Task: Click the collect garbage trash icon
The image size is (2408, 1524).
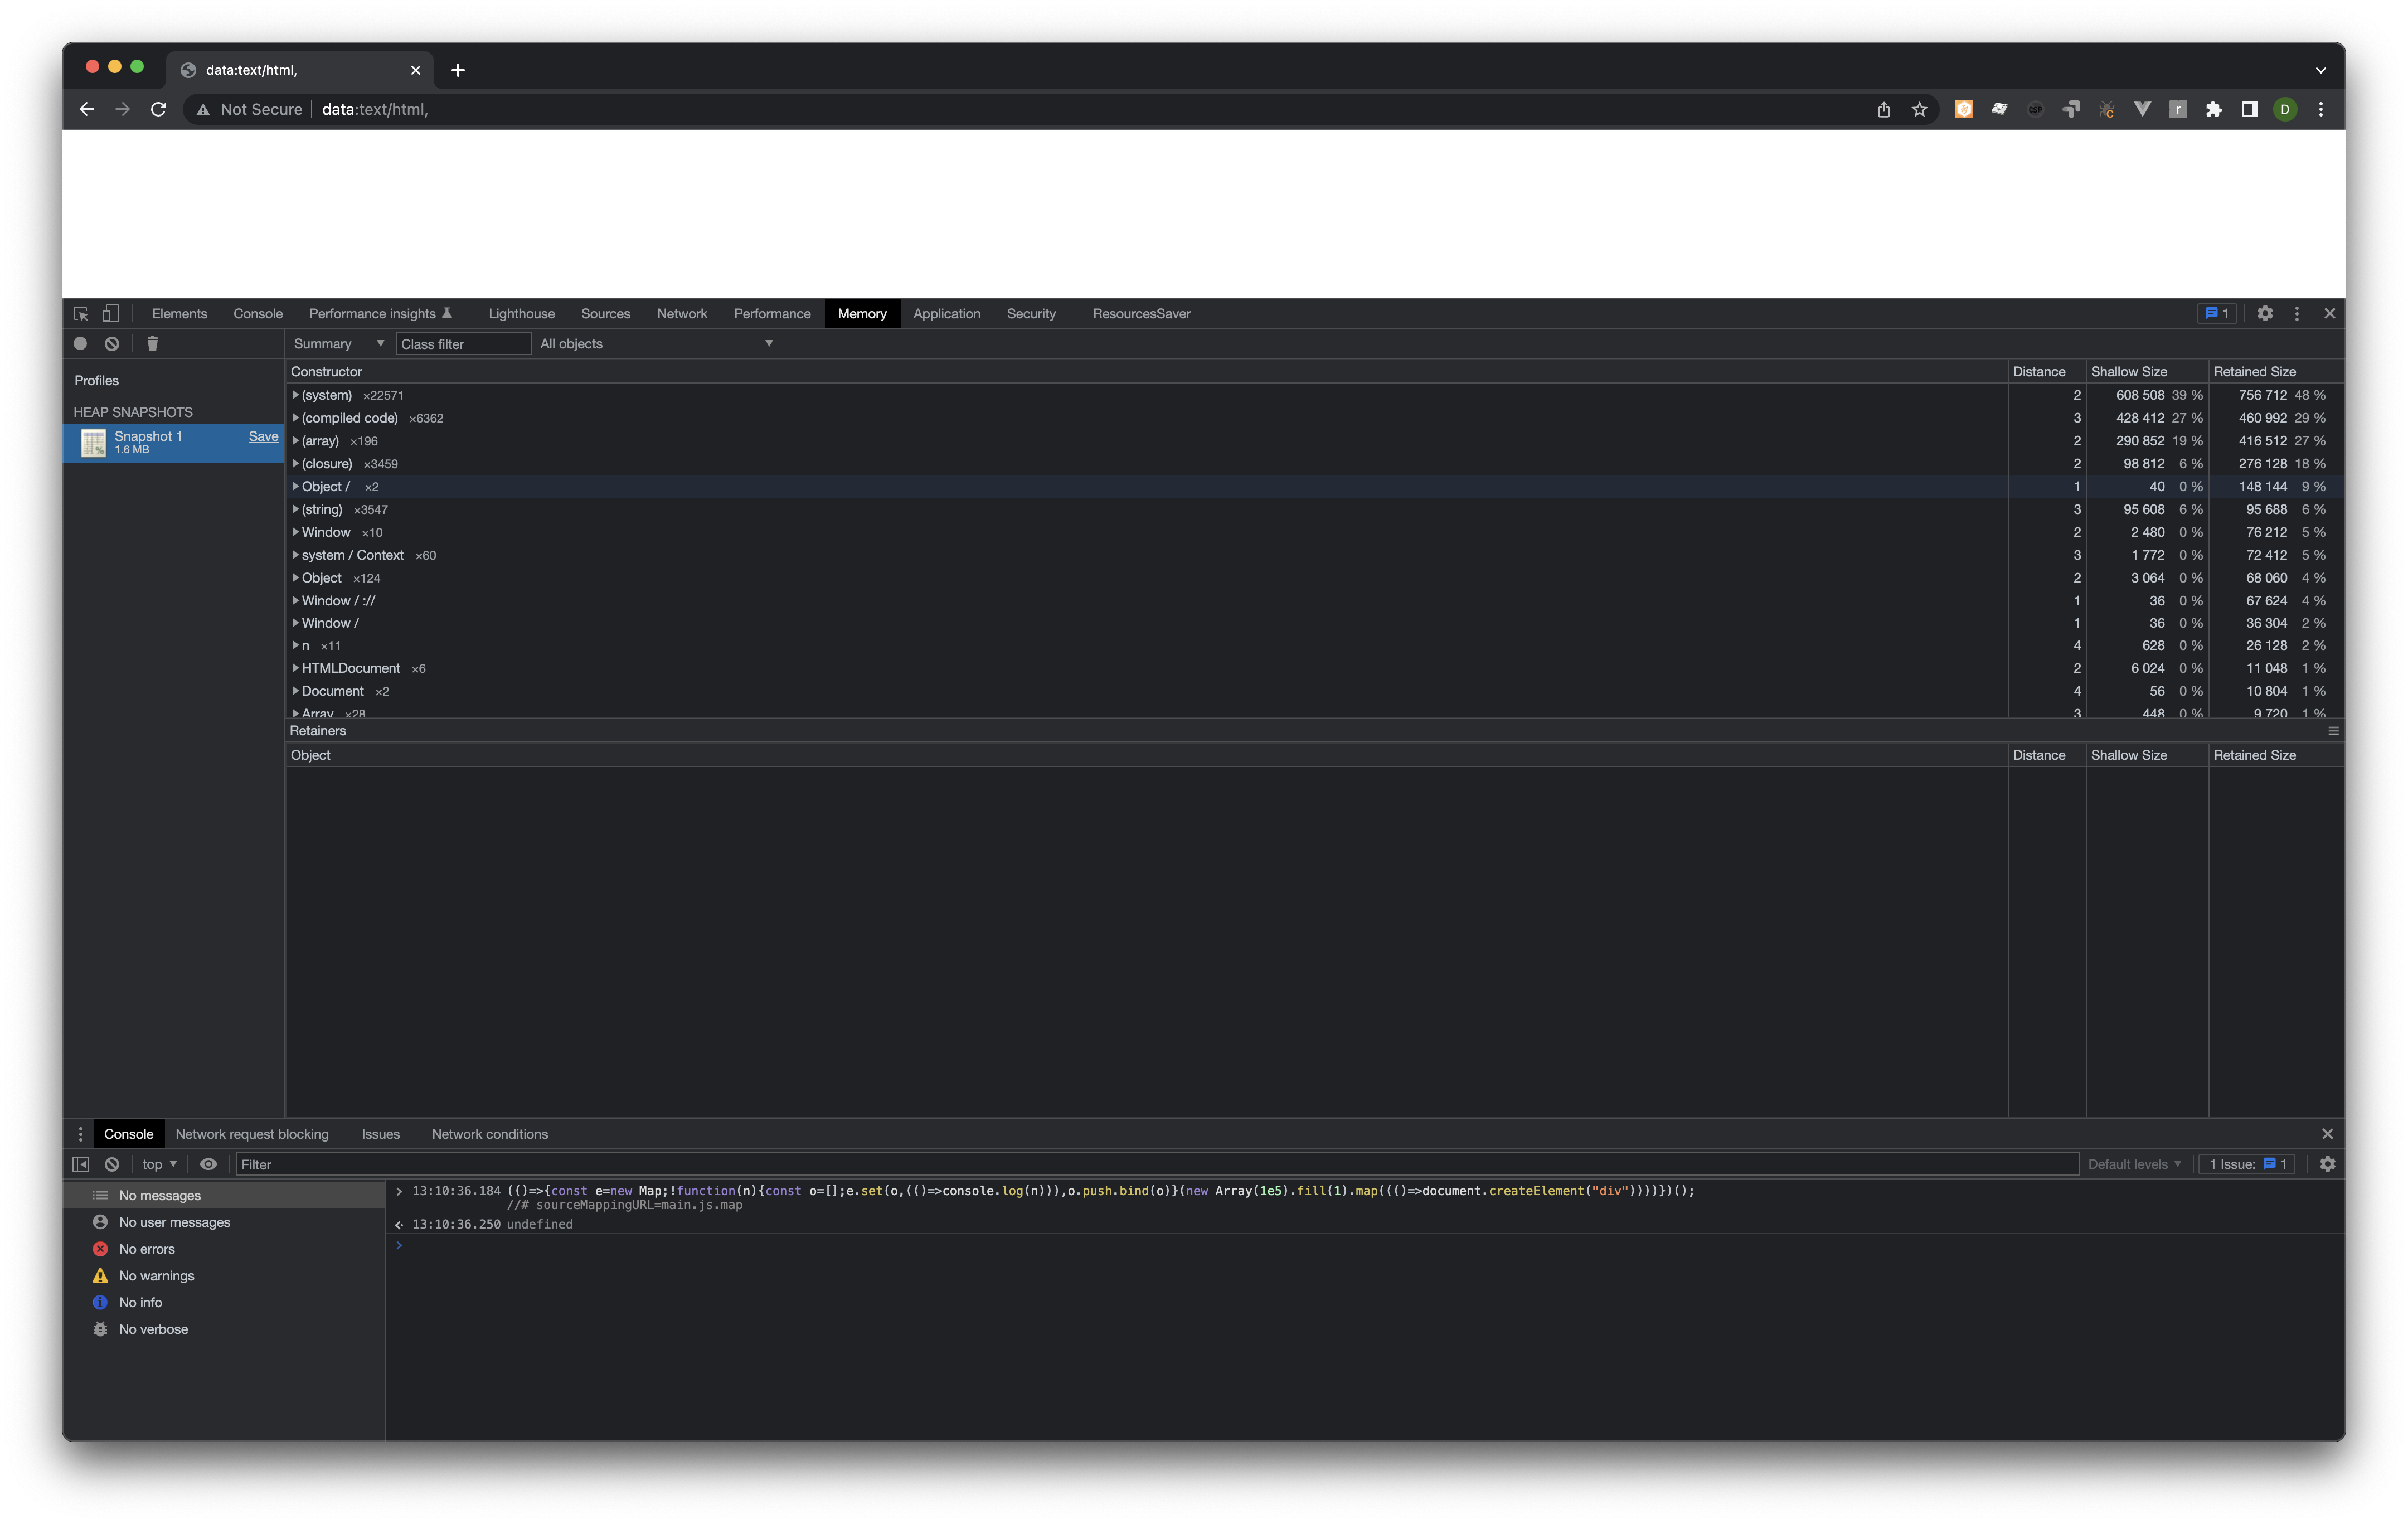Action: pyautogui.click(x=152, y=343)
